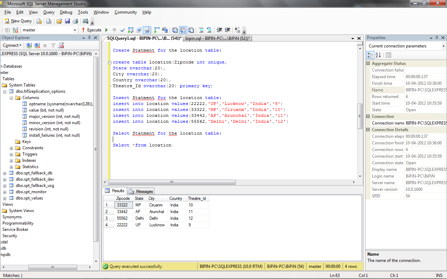Sort Properties alphabetically with the A-Z icon
447x279 pixels.
(378, 55)
